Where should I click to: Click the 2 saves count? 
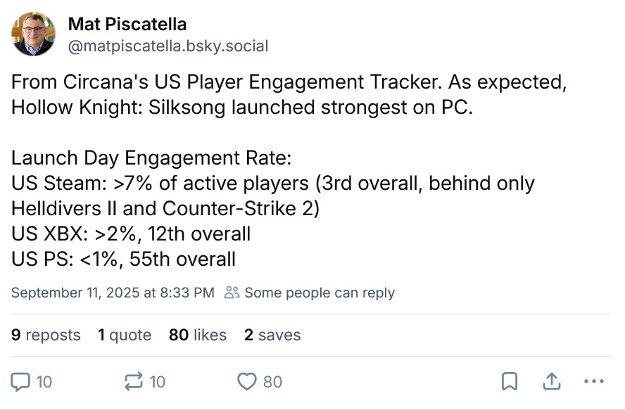click(272, 335)
